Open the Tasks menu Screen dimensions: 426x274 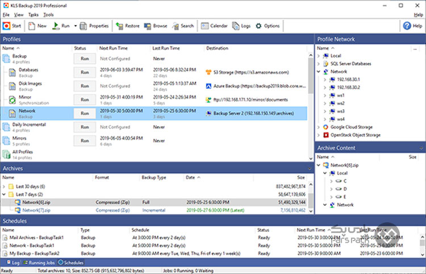(x=34, y=15)
